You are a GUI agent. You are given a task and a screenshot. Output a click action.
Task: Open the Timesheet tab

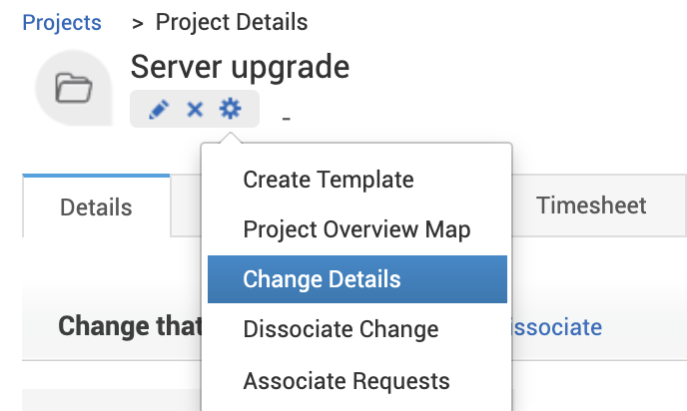point(591,205)
